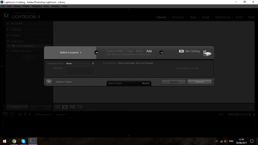Switch to the Map module

coord(193,17)
